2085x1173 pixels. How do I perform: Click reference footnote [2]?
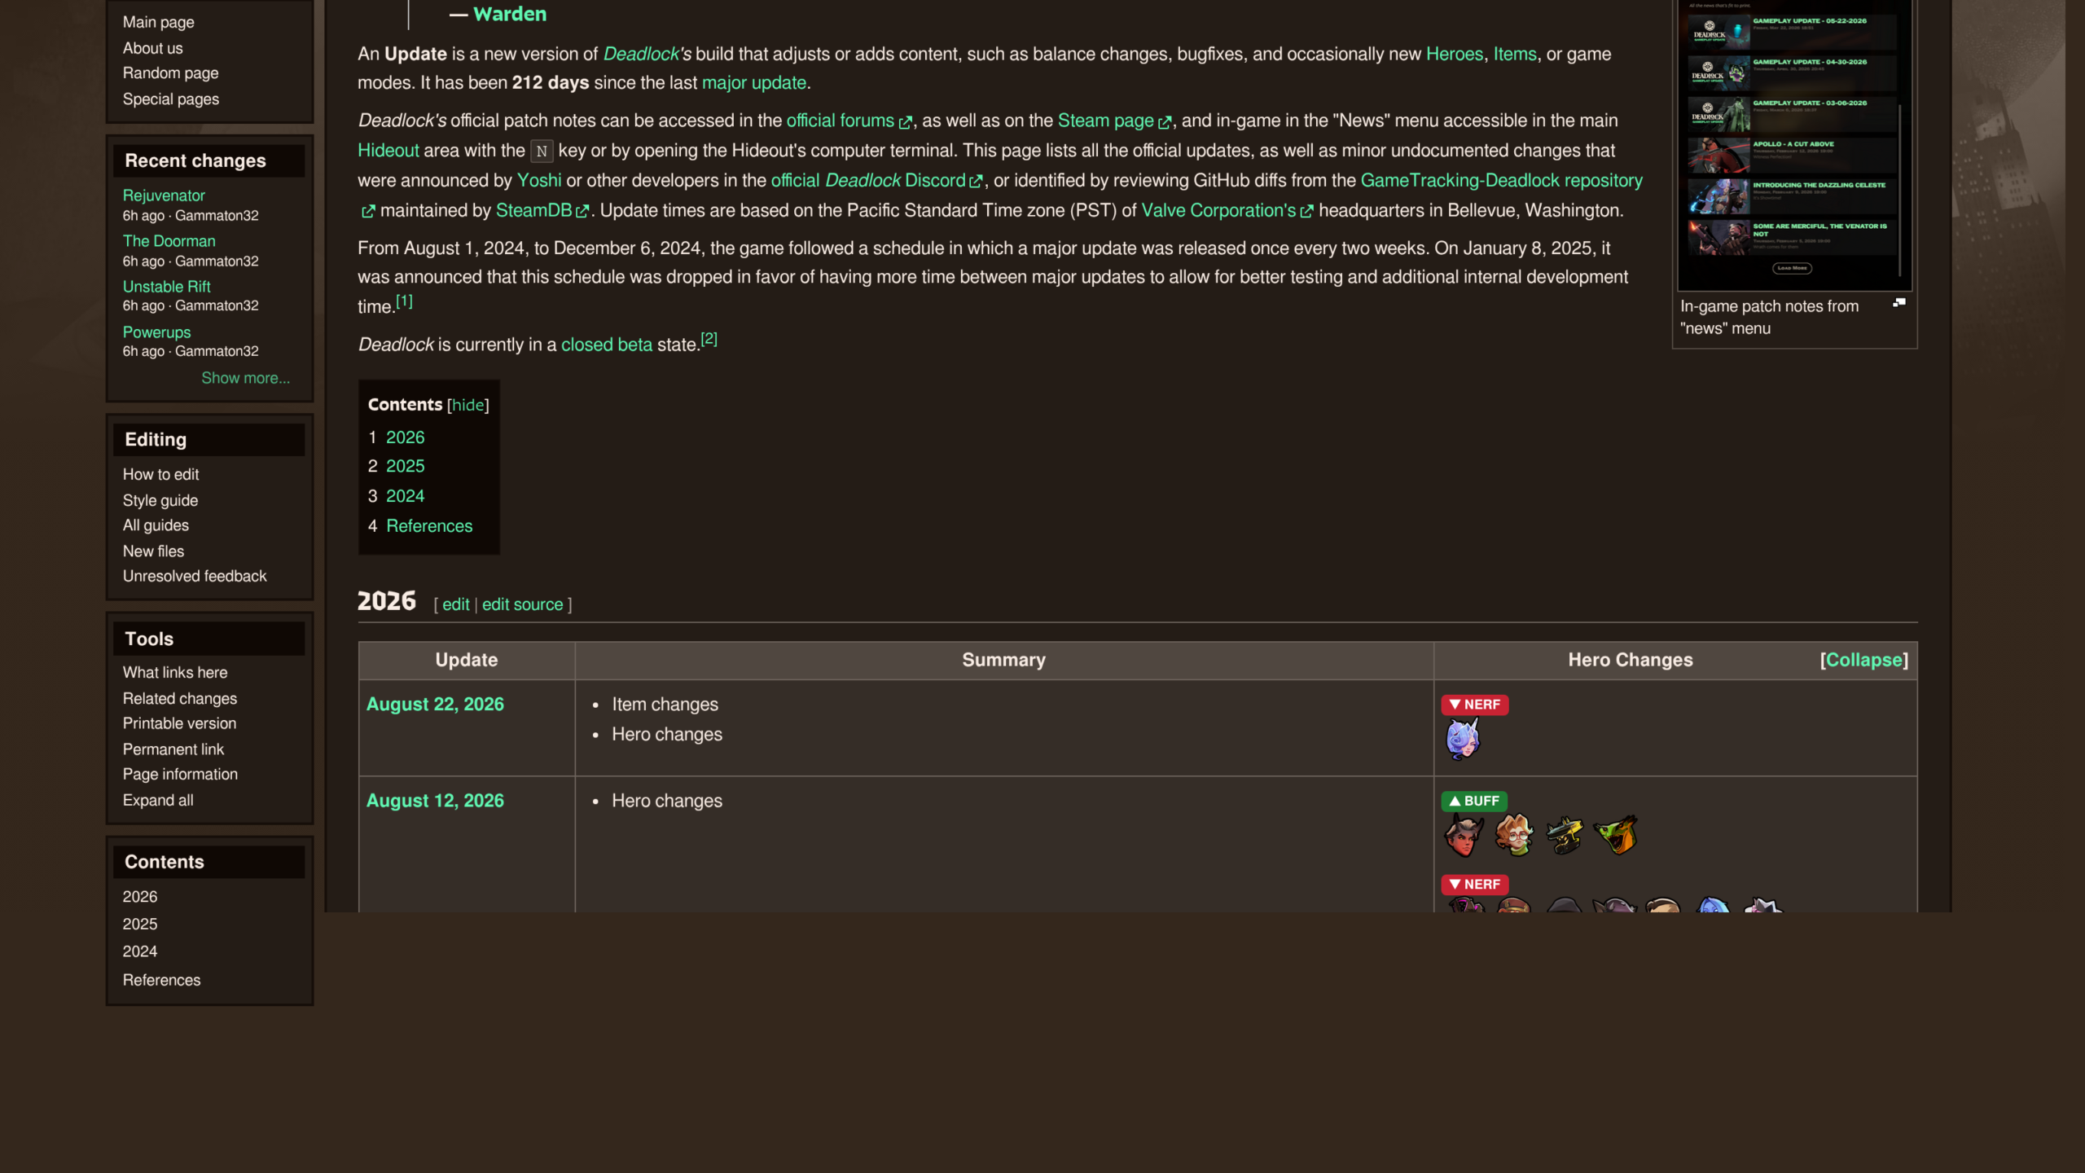pos(709,339)
